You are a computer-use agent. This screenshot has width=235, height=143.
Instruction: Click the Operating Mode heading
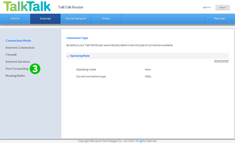[80, 56]
